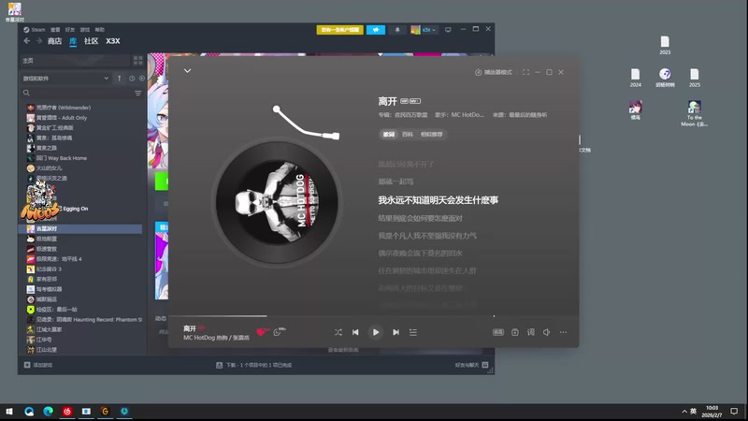Open the more options ellipsis in player
Image resolution: width=748 pixels, height=421 pixels.
pos(564,332)
